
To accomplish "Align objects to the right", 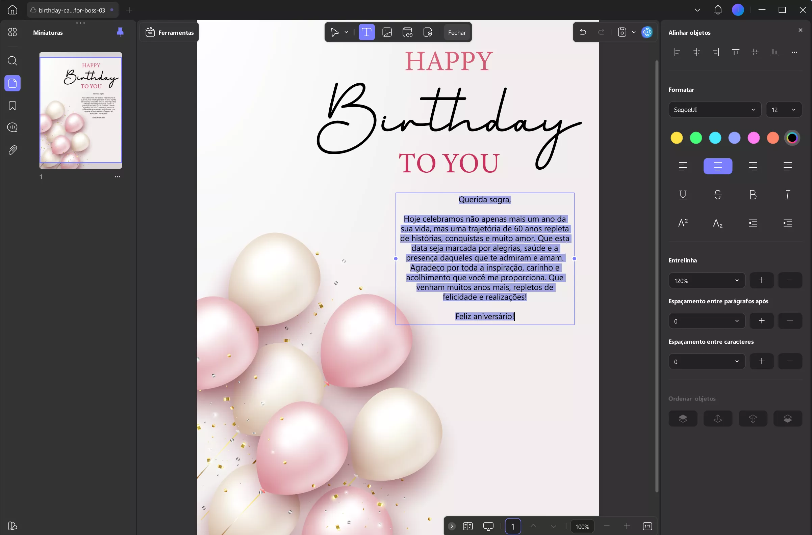I will [x=716, y=52].
